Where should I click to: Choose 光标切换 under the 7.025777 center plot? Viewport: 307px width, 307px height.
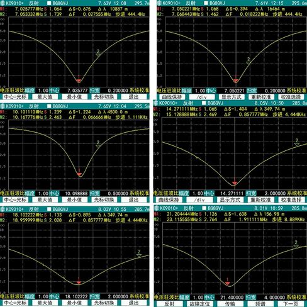tap(104, 97)
